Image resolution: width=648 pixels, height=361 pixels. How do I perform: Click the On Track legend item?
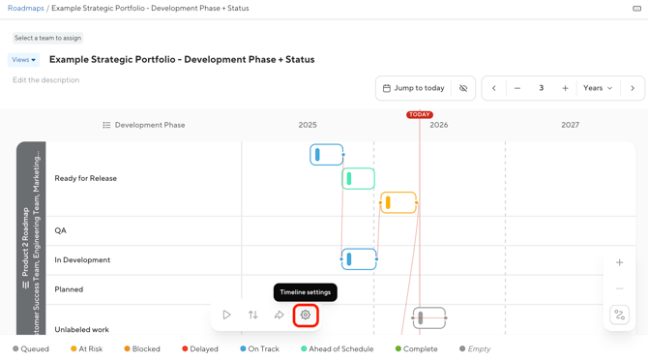pos(259,349)
